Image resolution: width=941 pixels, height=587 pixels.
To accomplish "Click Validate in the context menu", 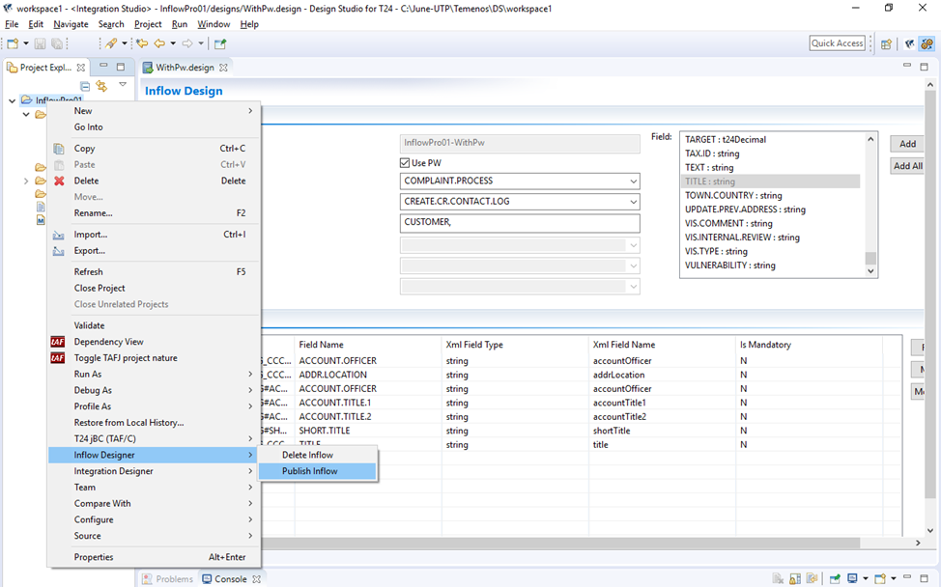I will [89, 325].
